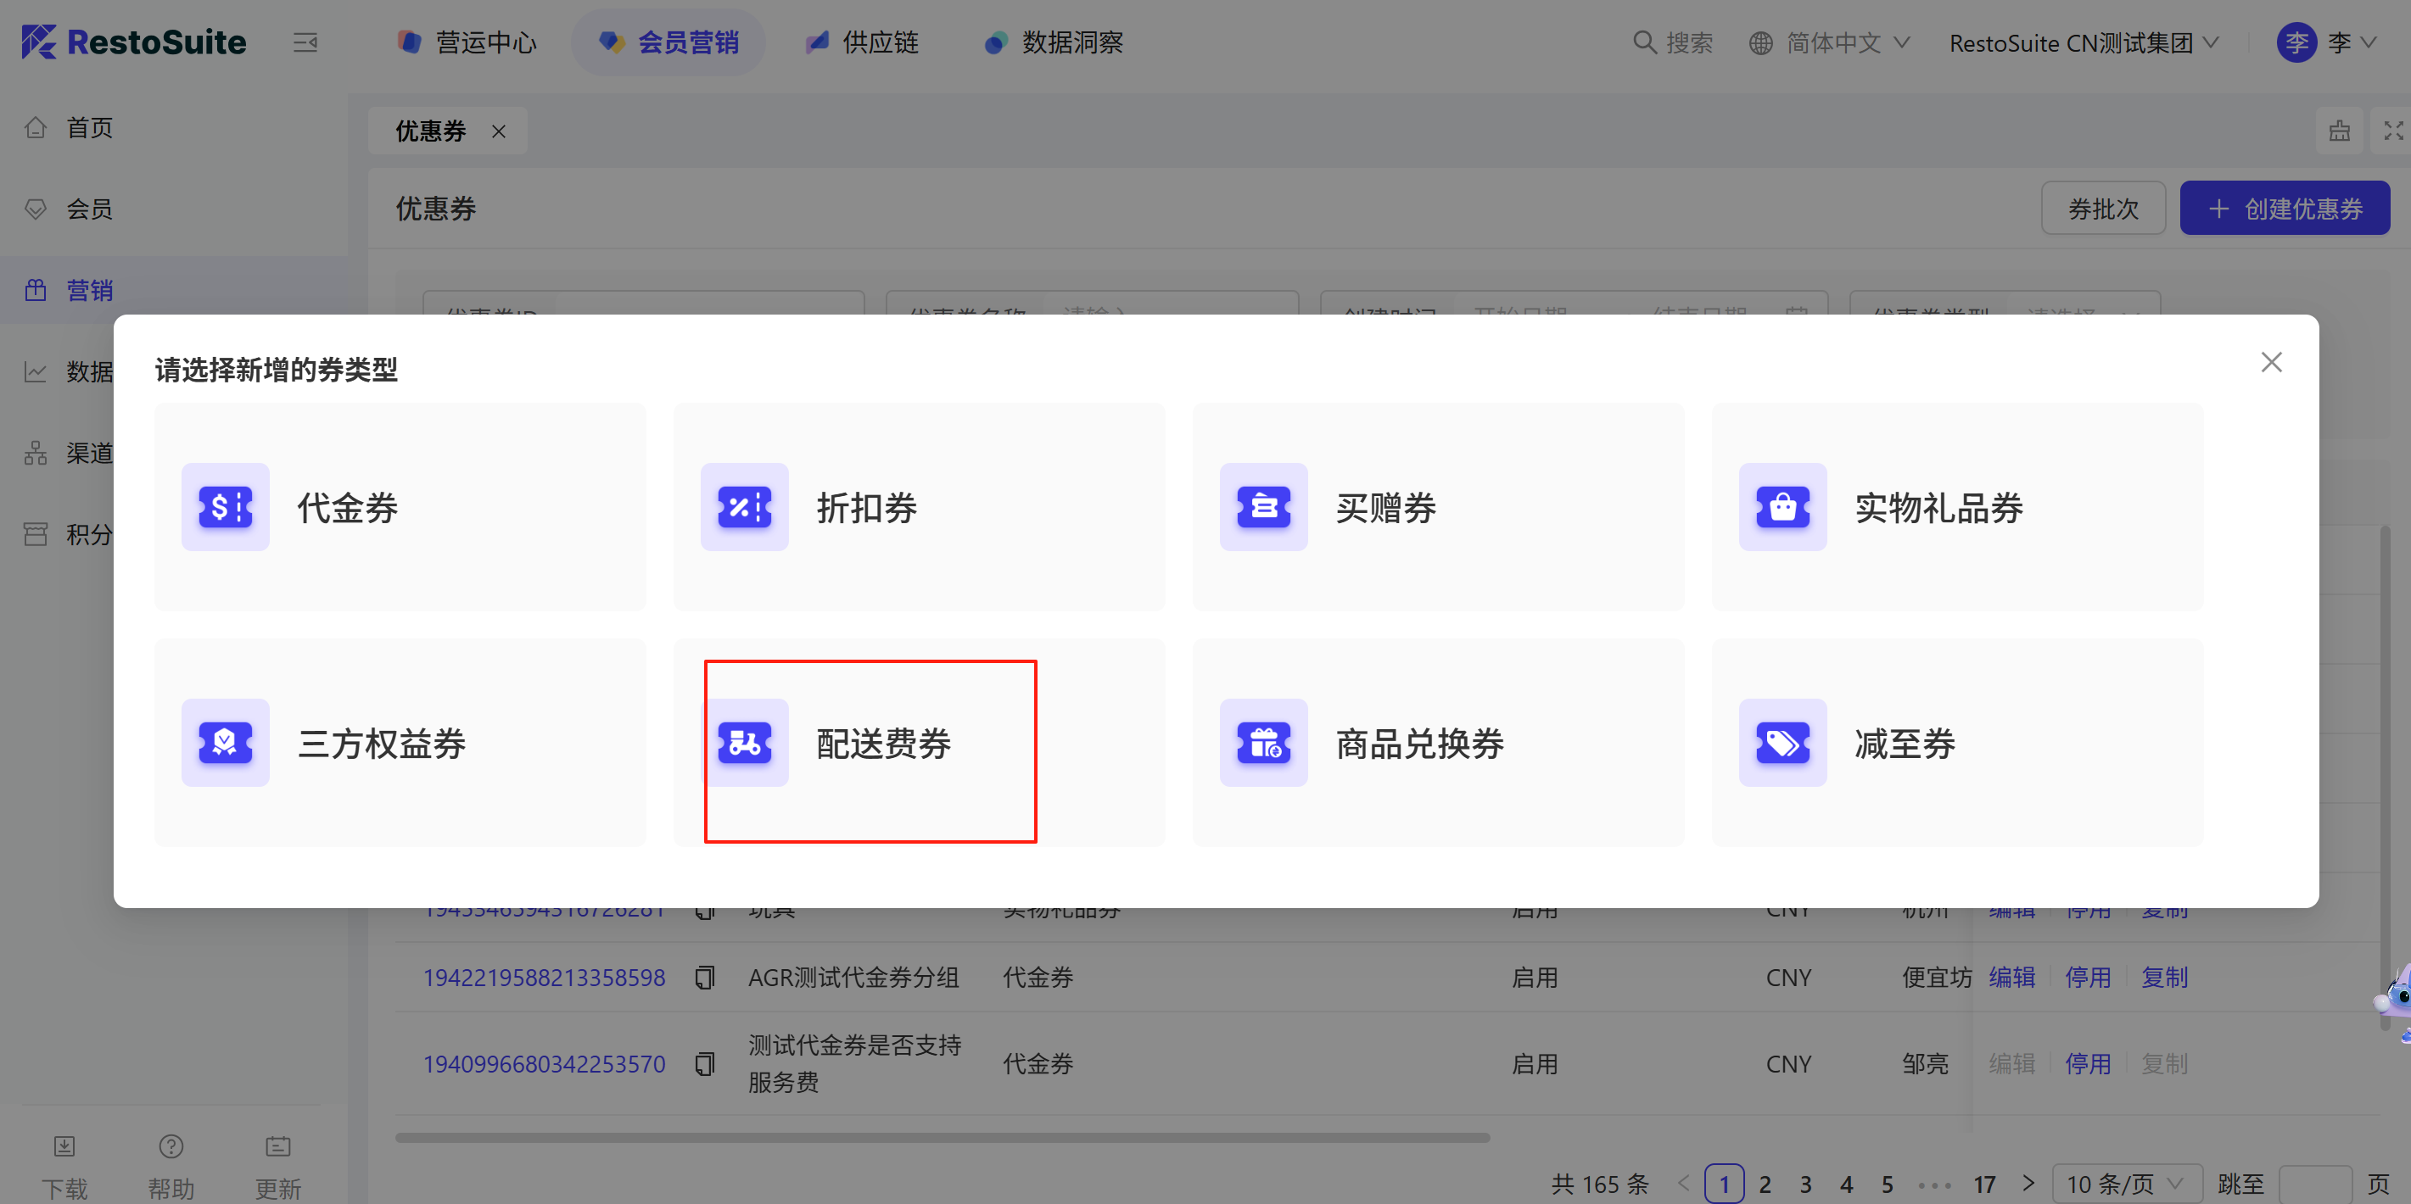2411x1204 pixels.
Task: Go to next page arrow
Action: [x=2028, y=1184]
